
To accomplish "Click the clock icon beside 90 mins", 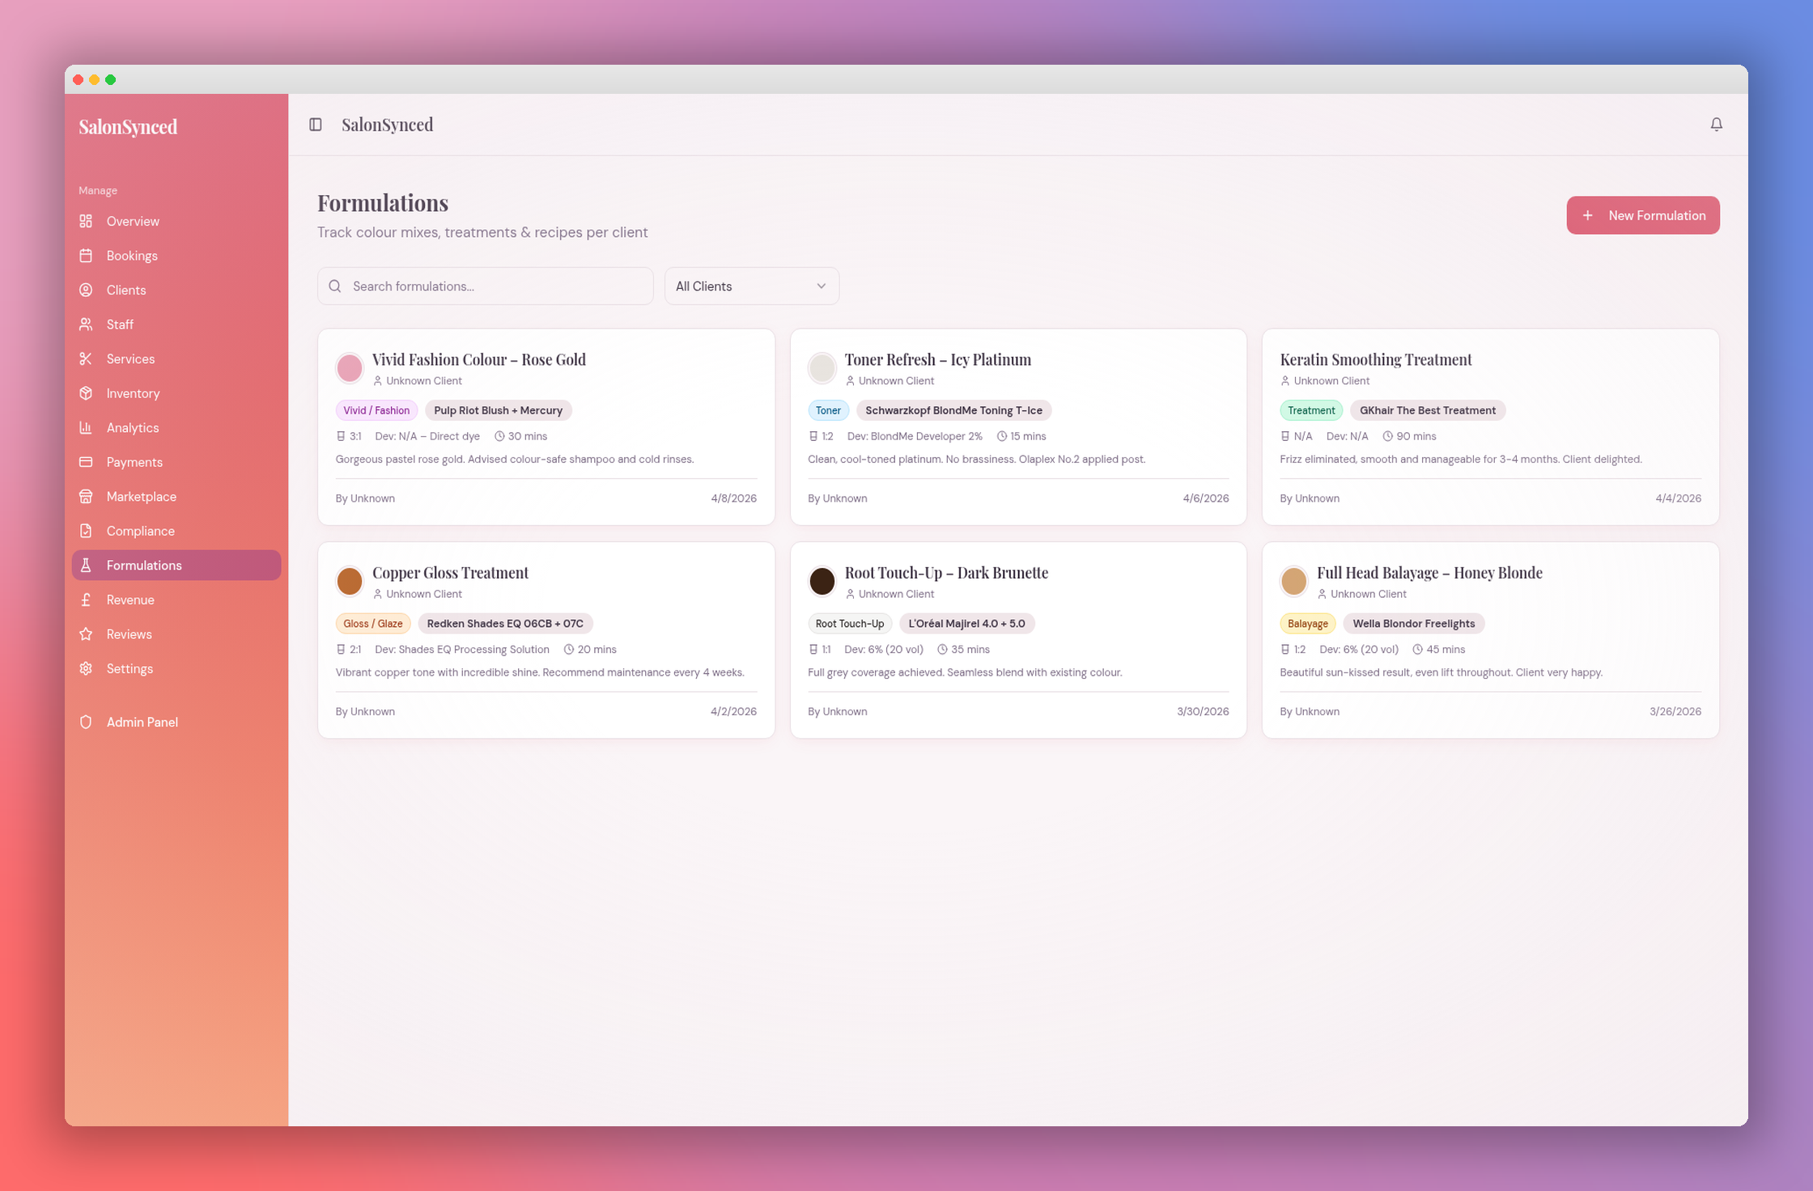I will tap(1387, 436).
